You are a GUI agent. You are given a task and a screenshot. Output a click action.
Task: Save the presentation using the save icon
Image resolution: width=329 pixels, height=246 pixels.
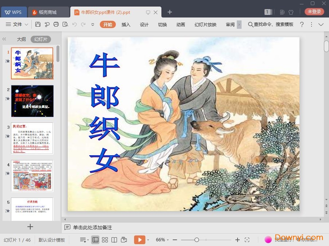[x=38, y=24]
